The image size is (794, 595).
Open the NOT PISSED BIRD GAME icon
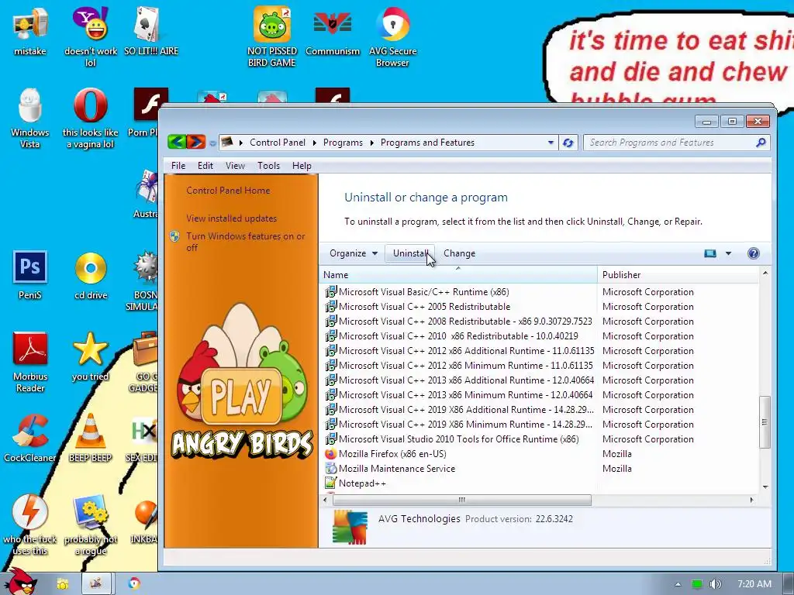tap(272, 36)
